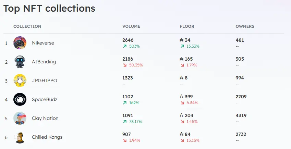Sort by the VOLUME column header

(x=131, y=26)
